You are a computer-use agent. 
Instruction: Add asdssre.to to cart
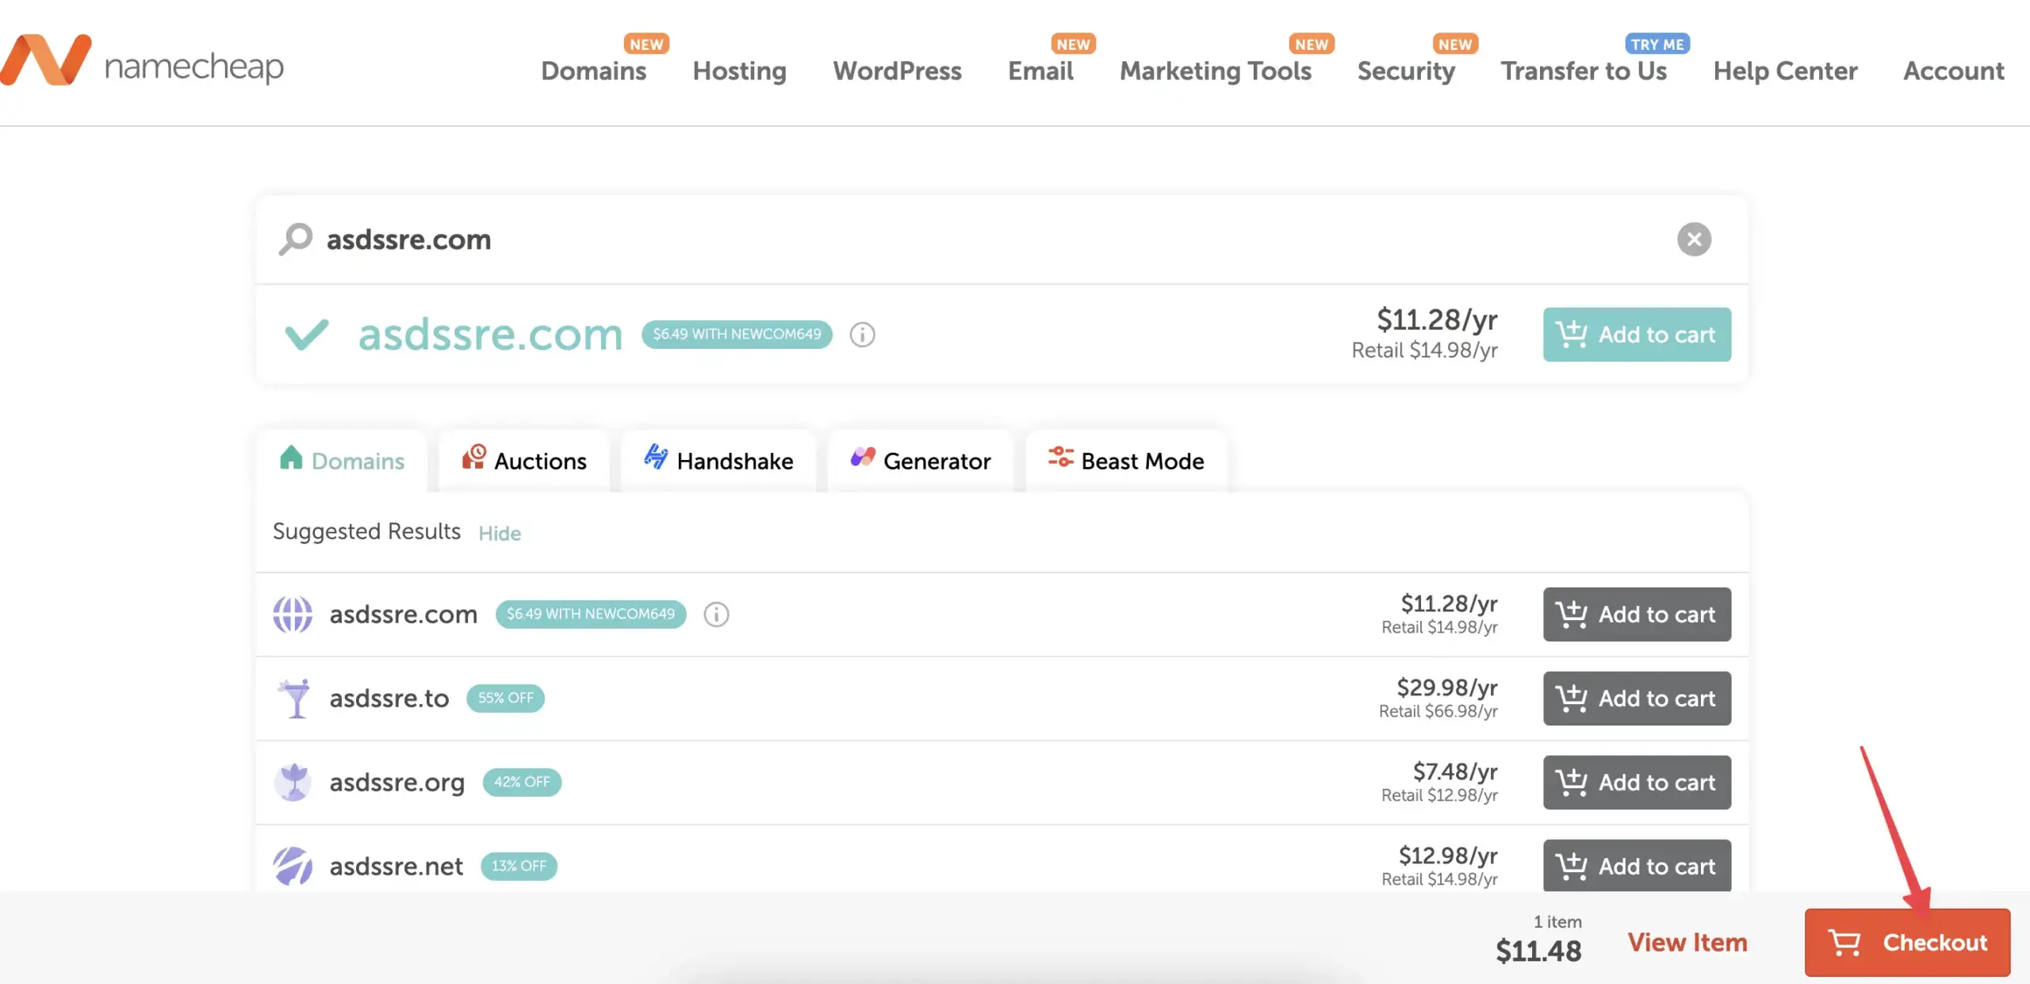coord(1637,699)
